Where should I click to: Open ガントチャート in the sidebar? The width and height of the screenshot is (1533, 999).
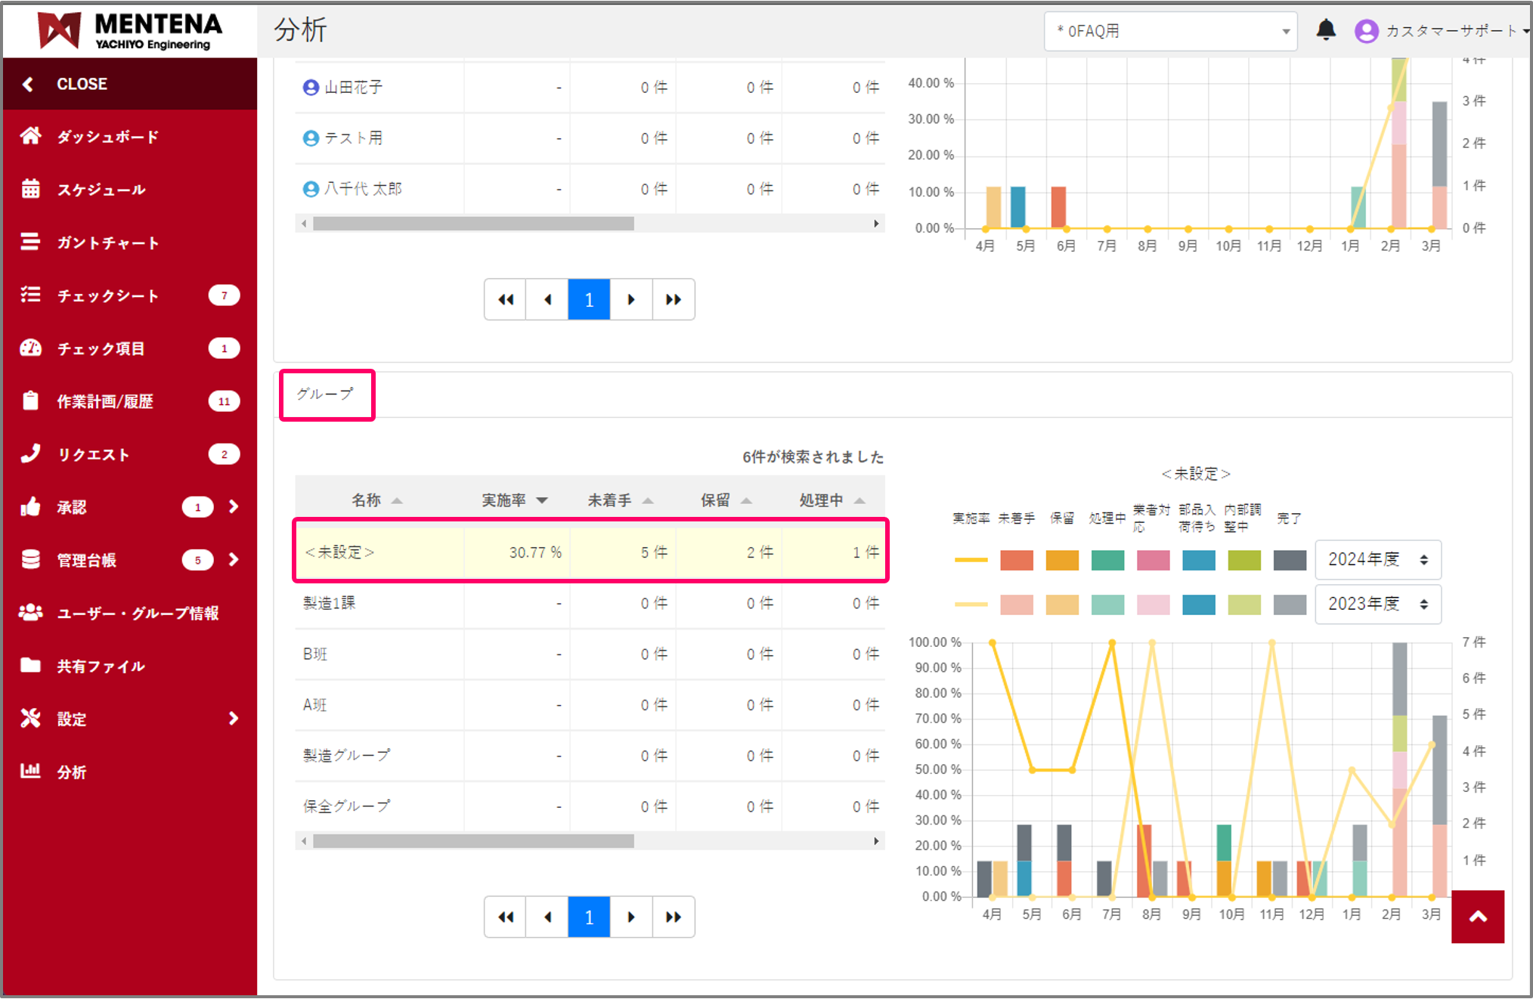(107, 243)
